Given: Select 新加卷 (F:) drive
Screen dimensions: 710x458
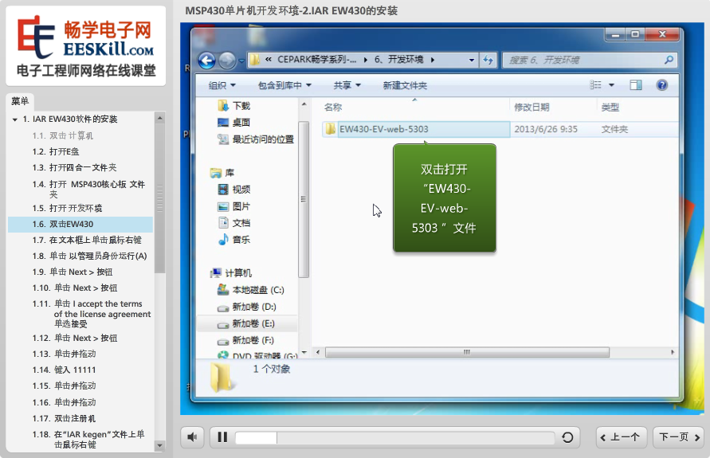Looking at the screenshot, I should click(246, 340).
